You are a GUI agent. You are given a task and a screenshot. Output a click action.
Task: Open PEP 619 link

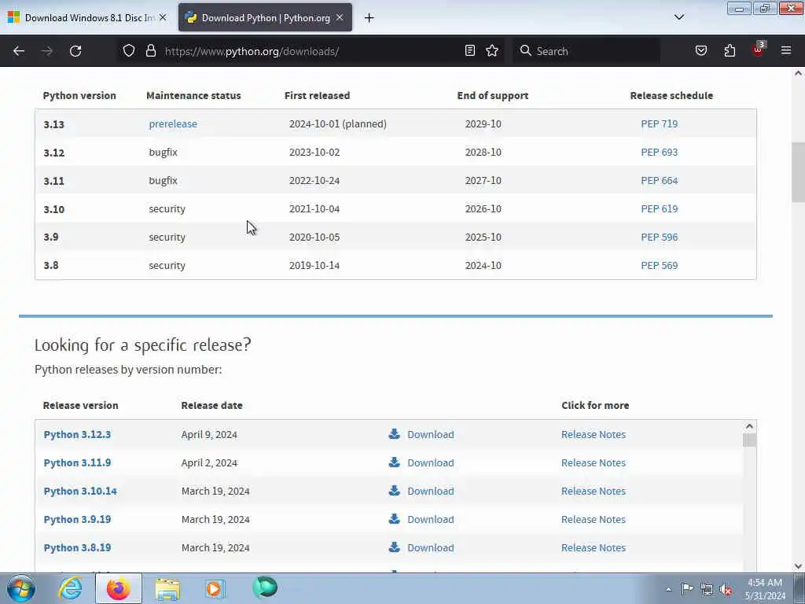tap(660, 208)
